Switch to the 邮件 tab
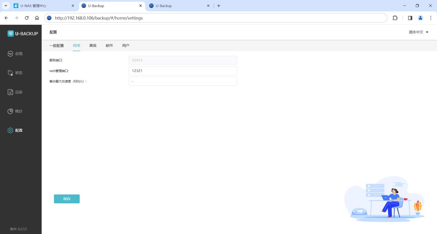Viewport: 437px width, 234px height. click(x=109, y=46)
